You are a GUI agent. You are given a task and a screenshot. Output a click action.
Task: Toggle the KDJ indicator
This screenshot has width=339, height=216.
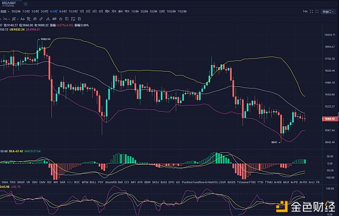[69, 182]
